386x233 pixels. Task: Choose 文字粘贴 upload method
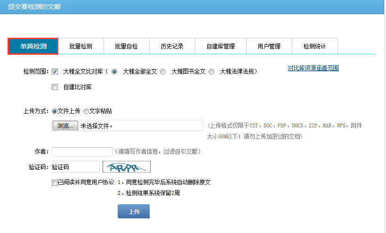coord(86,111)
